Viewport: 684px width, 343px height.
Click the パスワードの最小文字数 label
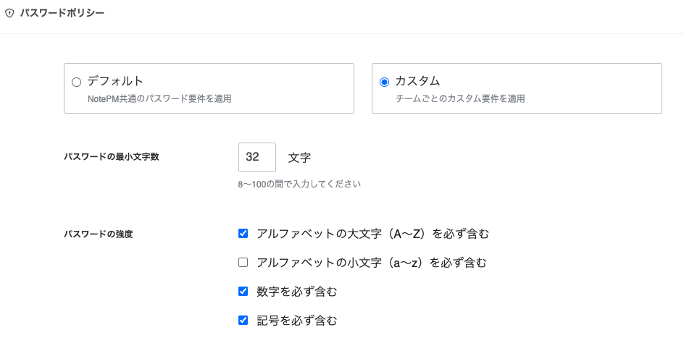[x=111, y=157]
